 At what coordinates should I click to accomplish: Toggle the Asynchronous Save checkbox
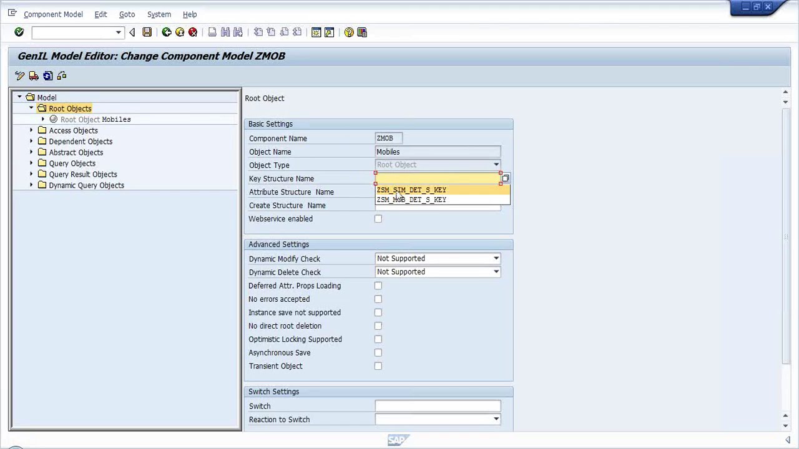point(378,353)
